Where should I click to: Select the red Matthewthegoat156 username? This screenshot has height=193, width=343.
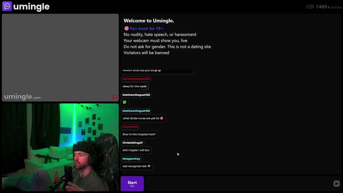pos(136,79)
